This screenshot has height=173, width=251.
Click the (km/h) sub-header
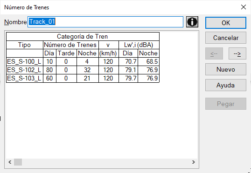coord(109,53)
